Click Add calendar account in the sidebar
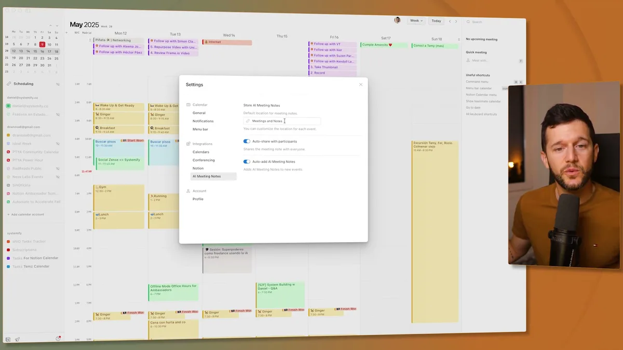The width and height of the screenshot is (623, 350). pyautogui.click(x=27, y=214)
